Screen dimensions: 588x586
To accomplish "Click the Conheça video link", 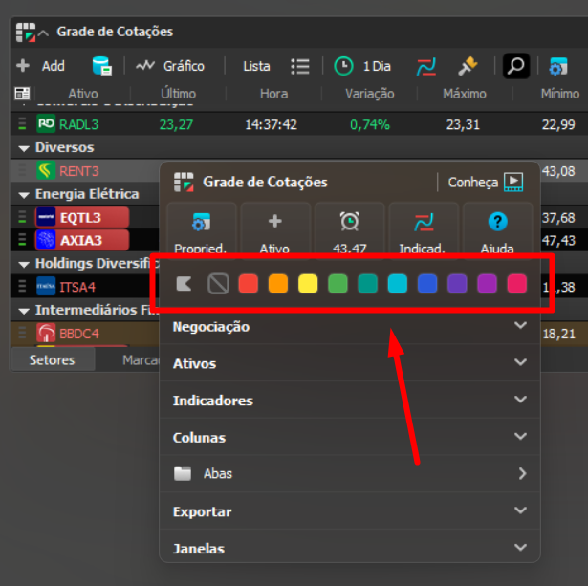I will point(486,183).
